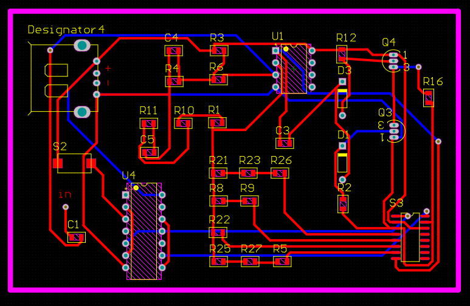This screenshot has width=470, height=306.
Task: Select the S3 SMD IC body
Action: pos(410,237)
